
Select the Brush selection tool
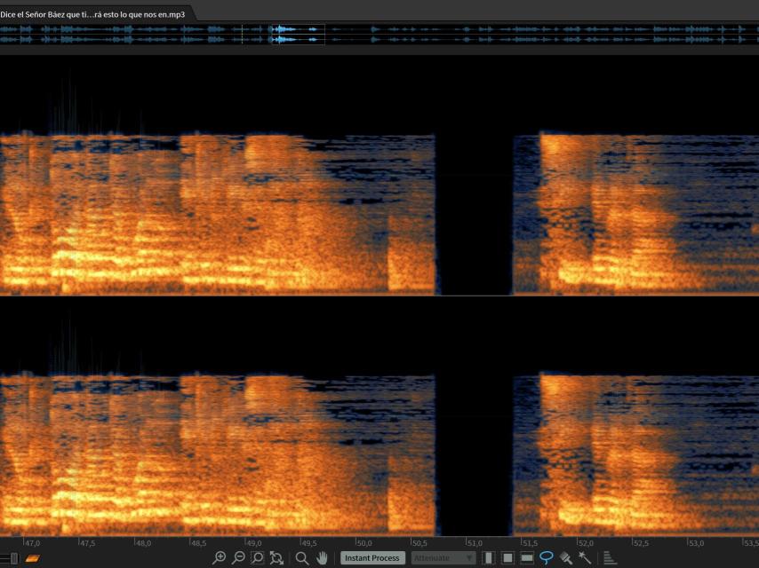pyautogui.click(x=565, y=558)
